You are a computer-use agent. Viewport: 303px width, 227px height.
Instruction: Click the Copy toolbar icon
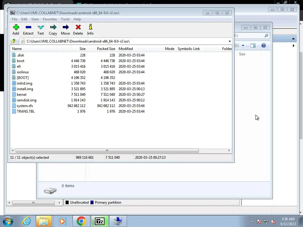point(53,27)
